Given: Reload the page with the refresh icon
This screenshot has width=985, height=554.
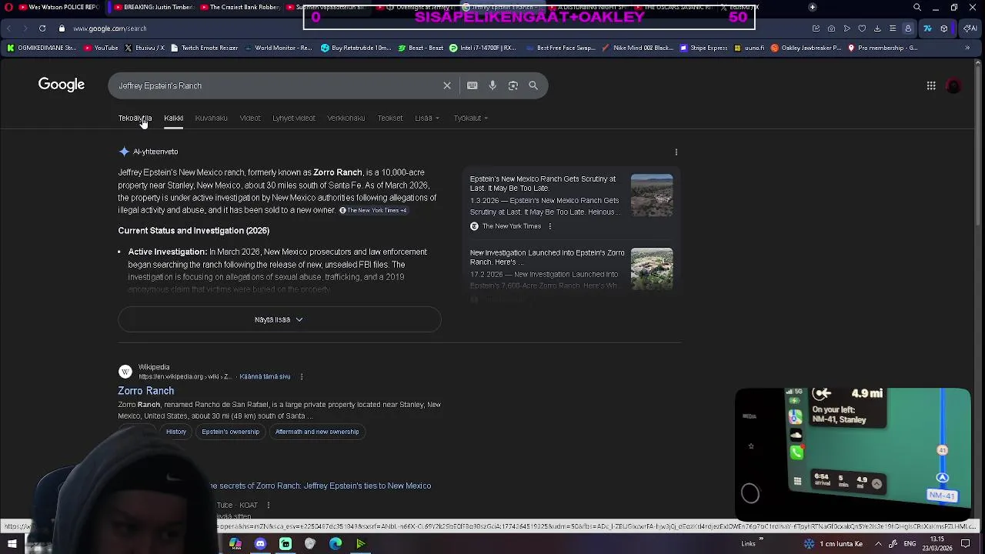Looking at the screenshot, I should pos(42,28).
